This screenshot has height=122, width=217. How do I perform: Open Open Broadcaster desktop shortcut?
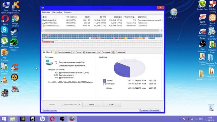203,46
